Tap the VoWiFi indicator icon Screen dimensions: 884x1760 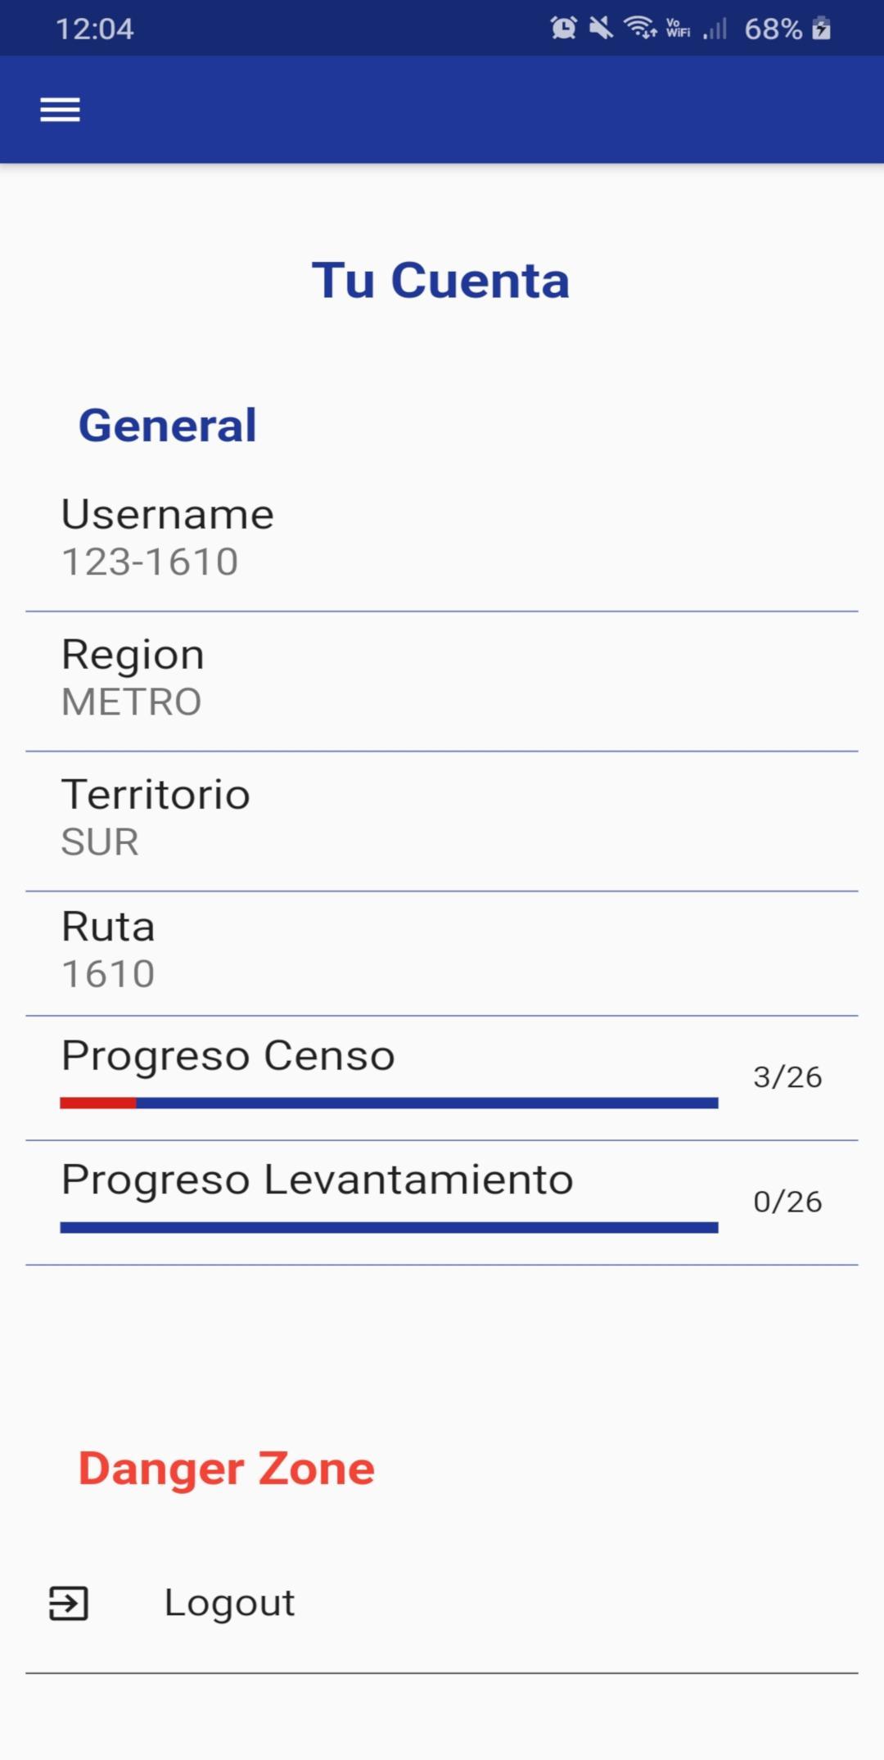[678, 29]
